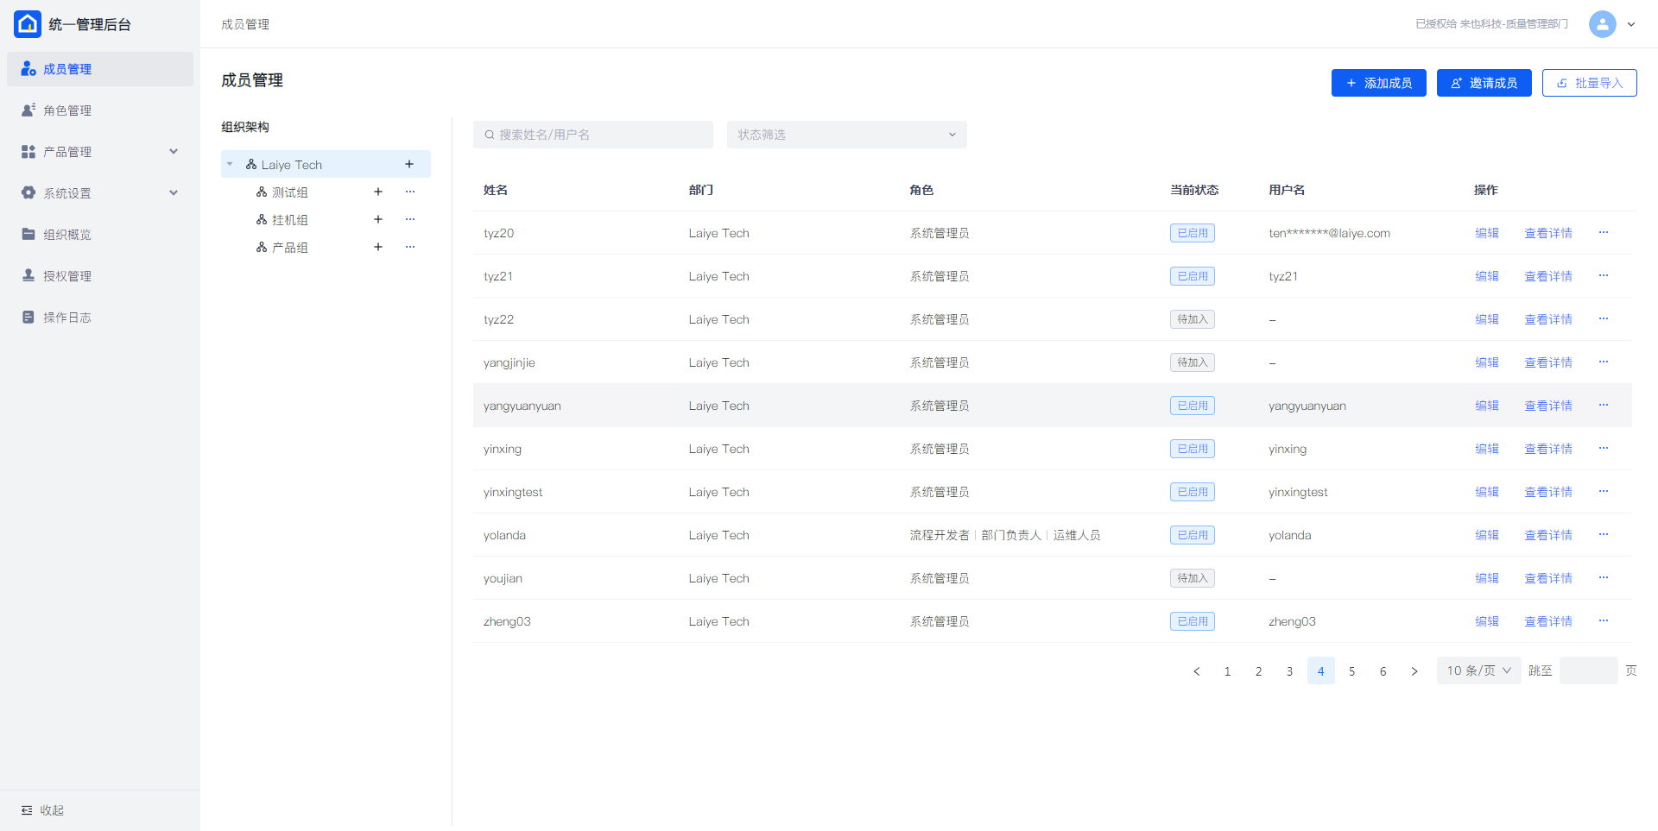Click the 已授权给 来也科技-质量管理部门 text
This screenshot has height=831, width=1658.
point(1492,24)
